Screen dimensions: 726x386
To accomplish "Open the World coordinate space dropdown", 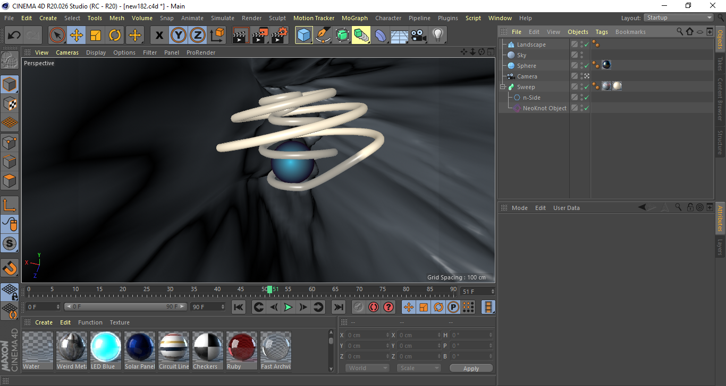I will (368, 368).
